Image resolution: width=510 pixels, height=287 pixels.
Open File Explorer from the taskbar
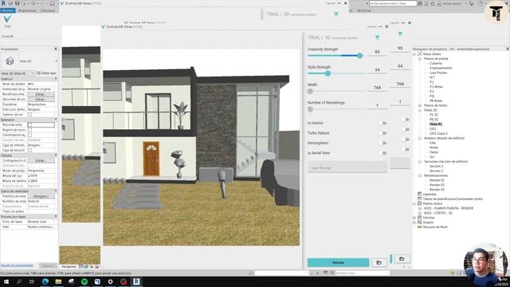58,281
